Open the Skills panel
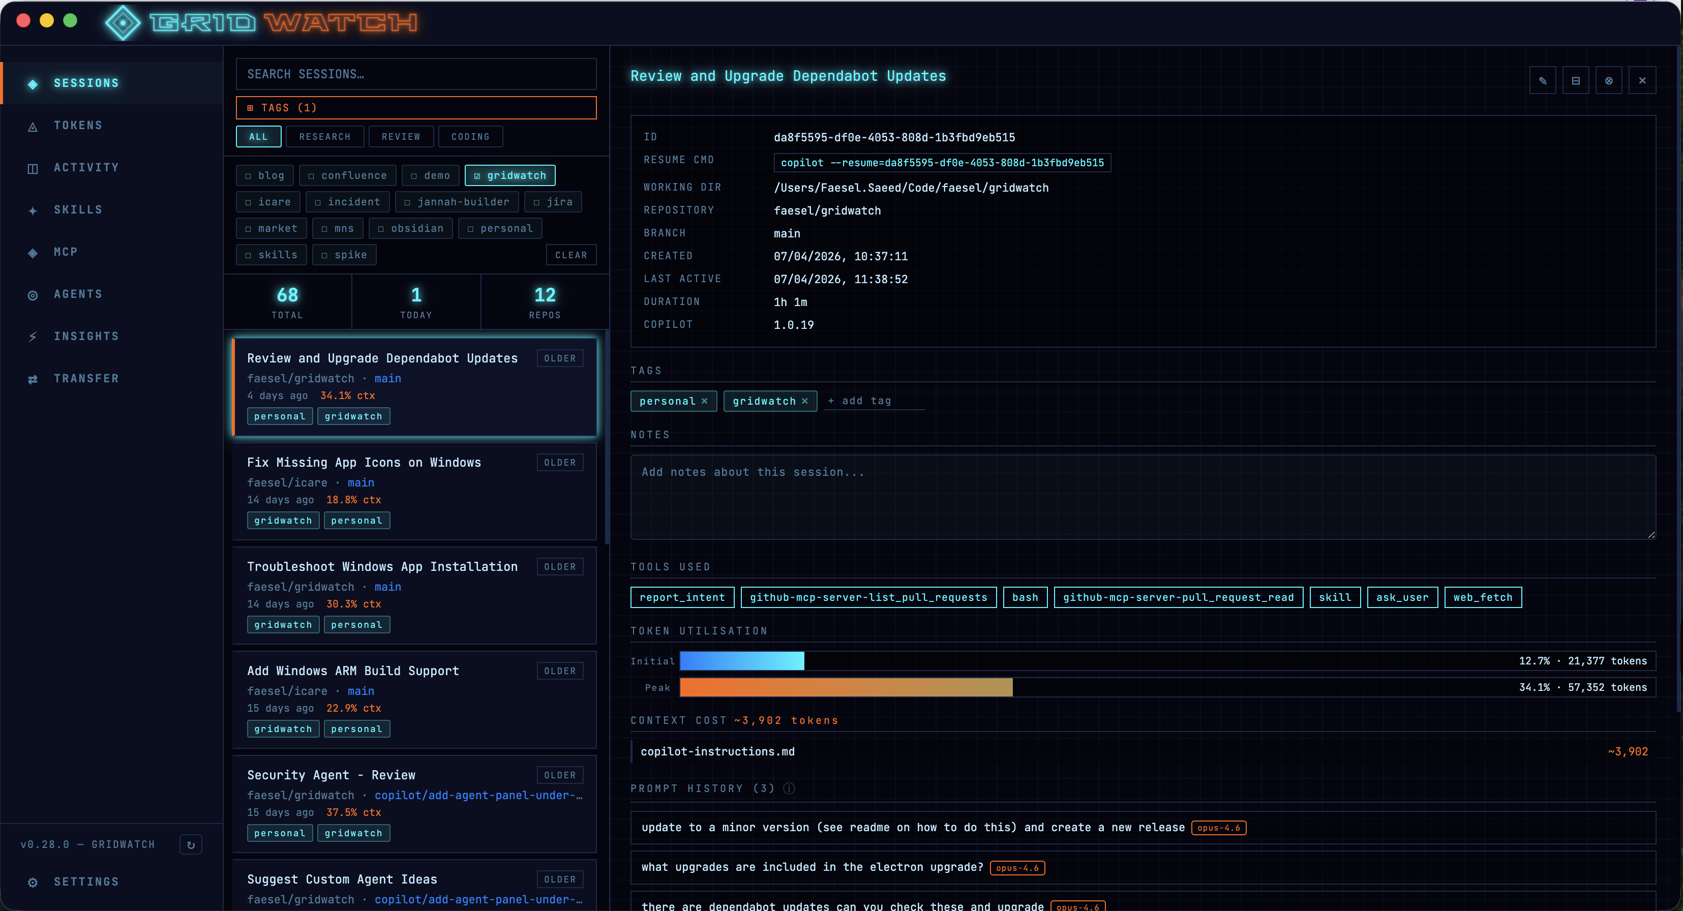The height and width of the screenshot is (911, 1683). (78, 209)
